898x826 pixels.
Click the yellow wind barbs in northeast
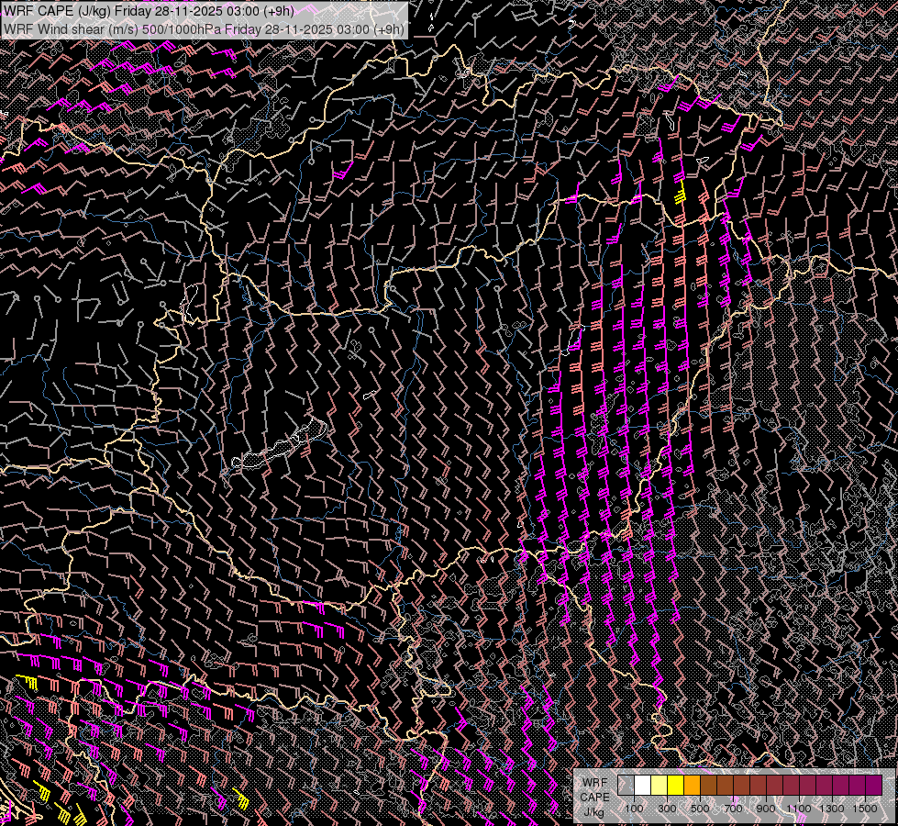pos(681,195)
